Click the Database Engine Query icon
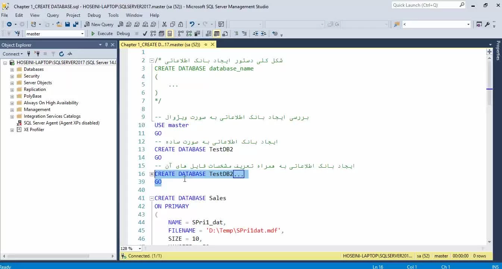The height and width of the screenshot is (269, 502). (x=120, y=24)
